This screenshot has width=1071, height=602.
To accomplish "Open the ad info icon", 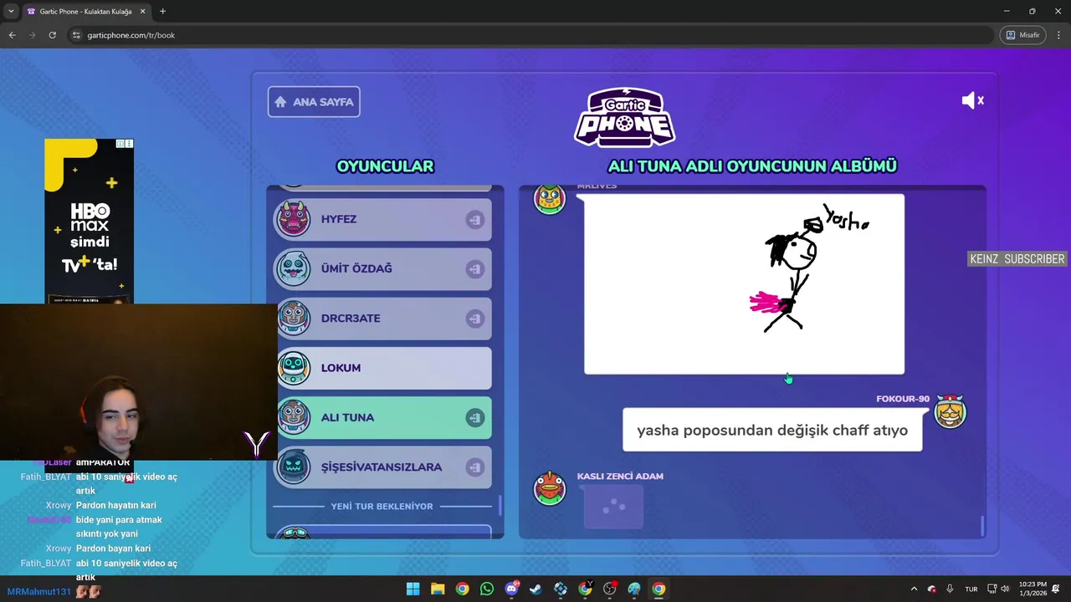I will (120, 144).
